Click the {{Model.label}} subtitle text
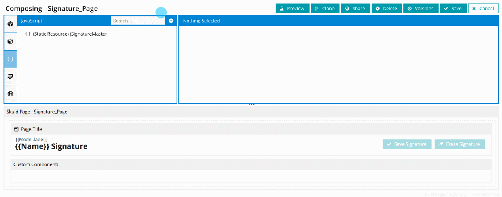Viewport: 502px width, 197px height. [x=32, y=139]
